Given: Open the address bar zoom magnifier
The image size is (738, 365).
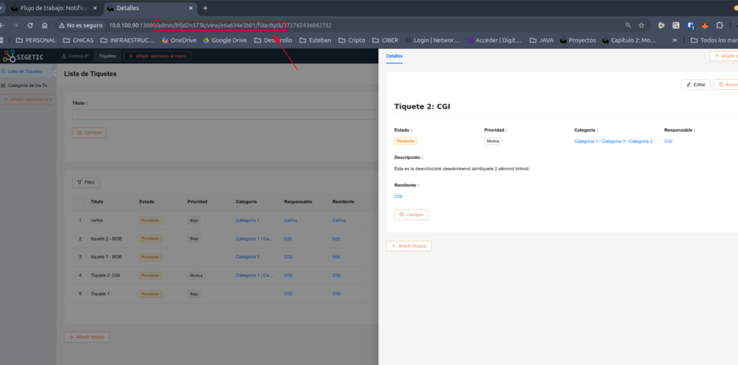Looking at the screenshot, I should [x=628, y=25].
